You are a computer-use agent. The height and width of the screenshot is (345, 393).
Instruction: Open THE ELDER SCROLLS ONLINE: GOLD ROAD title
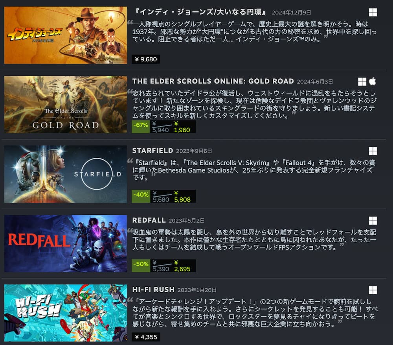point(213,81)
